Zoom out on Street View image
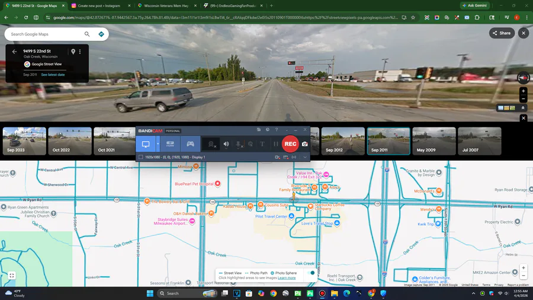The height and width of the screenshot is (300, 533). click(x=524, y=99)
